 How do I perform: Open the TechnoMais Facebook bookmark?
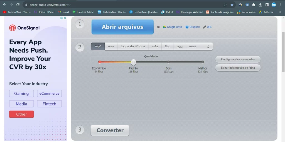point(143,12)
